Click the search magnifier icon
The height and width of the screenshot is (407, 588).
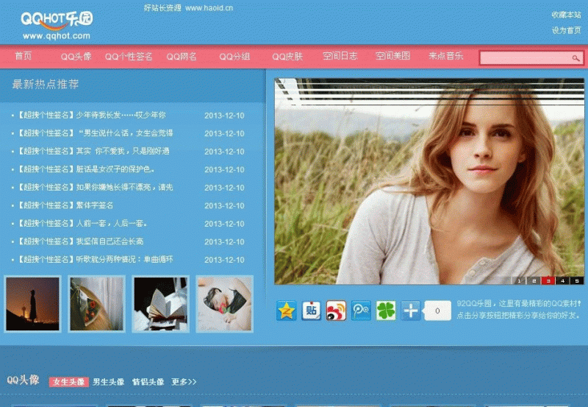[576, 58]
